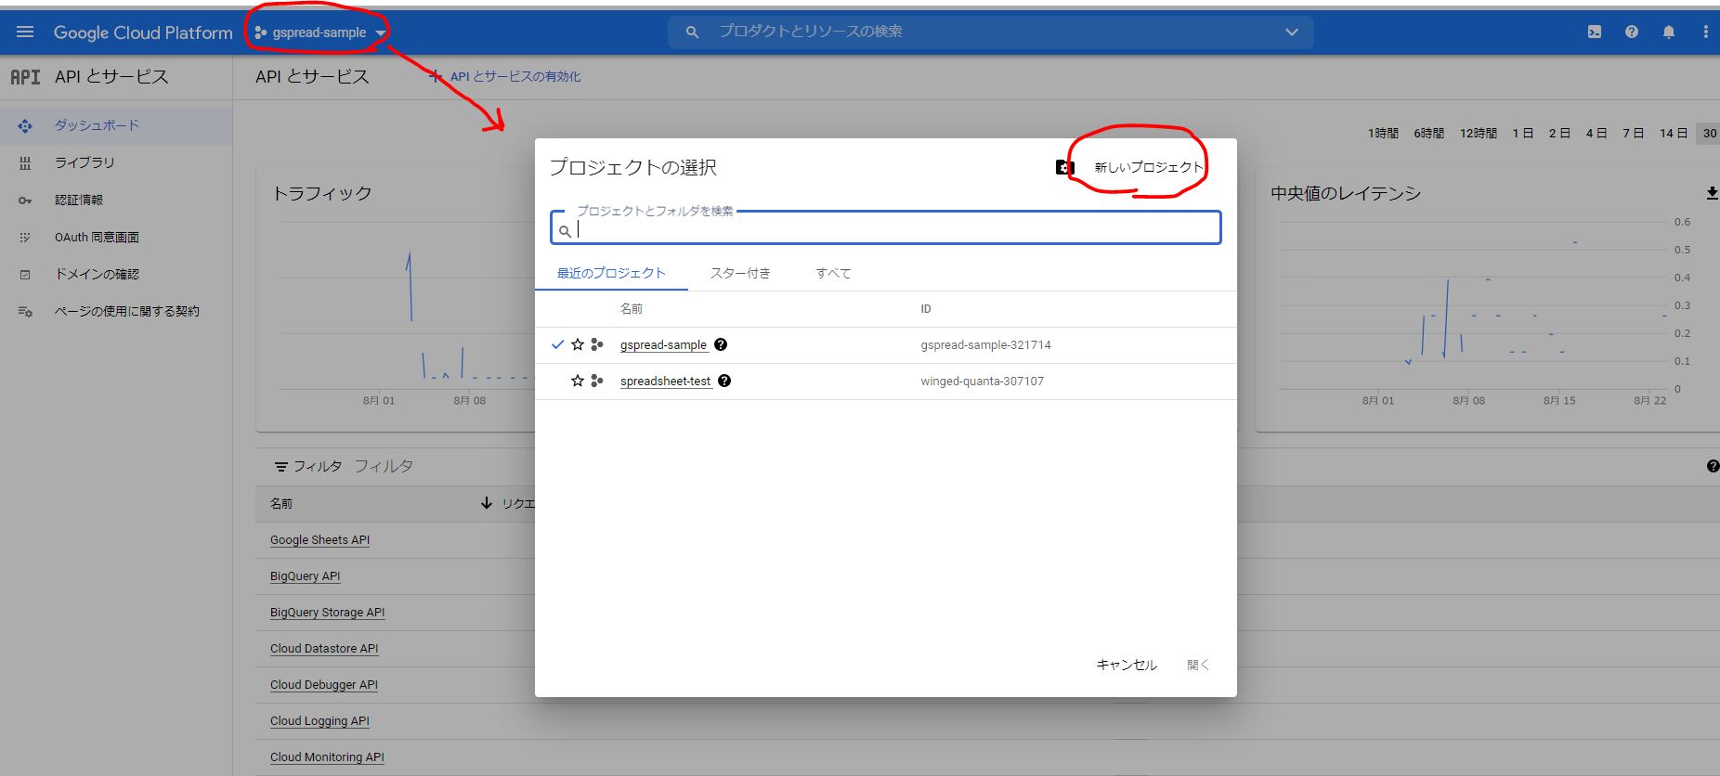The height and width of the screenshot is (776, 1720).
Task: Click help icon beside spreadsheet-test project
Action: (x=724, y=381)
